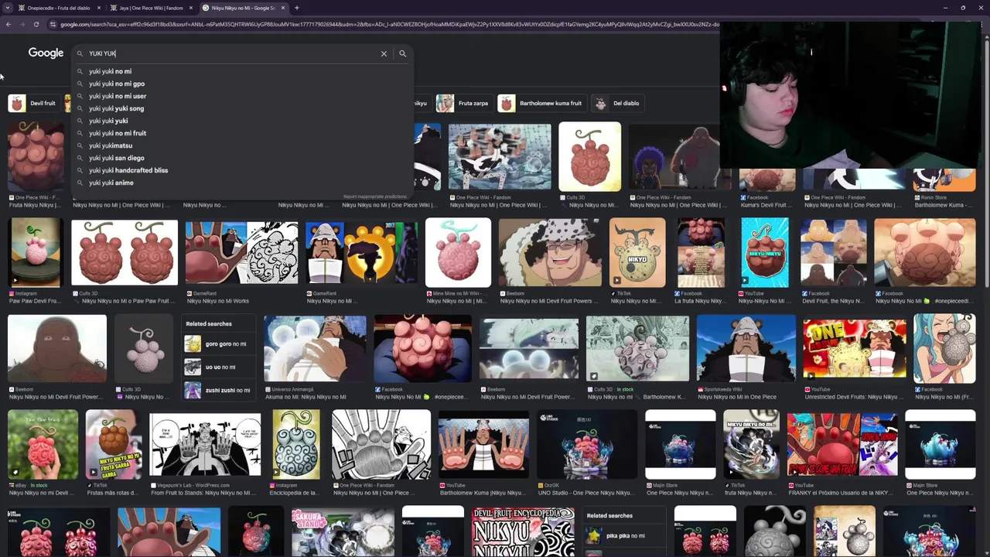This screenshot has width=990, height=557.
Task: Click the browser address bar URL
Action: click(389, 25)
